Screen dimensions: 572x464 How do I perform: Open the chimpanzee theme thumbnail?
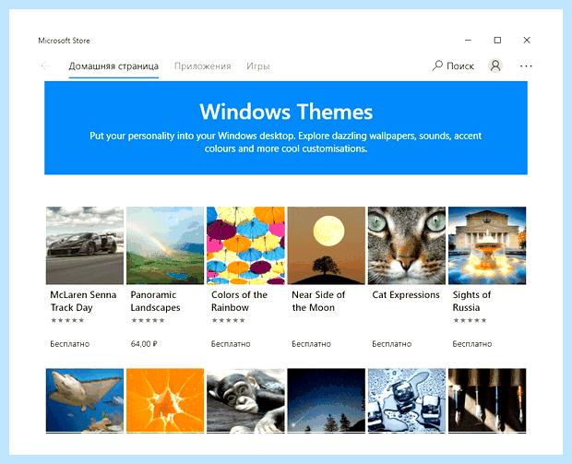tap(245, 400)
